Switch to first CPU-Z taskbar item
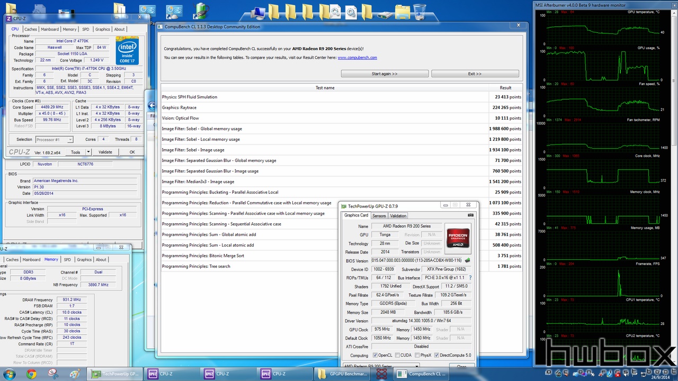678x381 pixels. coord(173,374)
